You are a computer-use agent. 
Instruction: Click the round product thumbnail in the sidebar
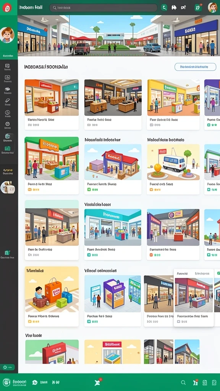point(8,187)
